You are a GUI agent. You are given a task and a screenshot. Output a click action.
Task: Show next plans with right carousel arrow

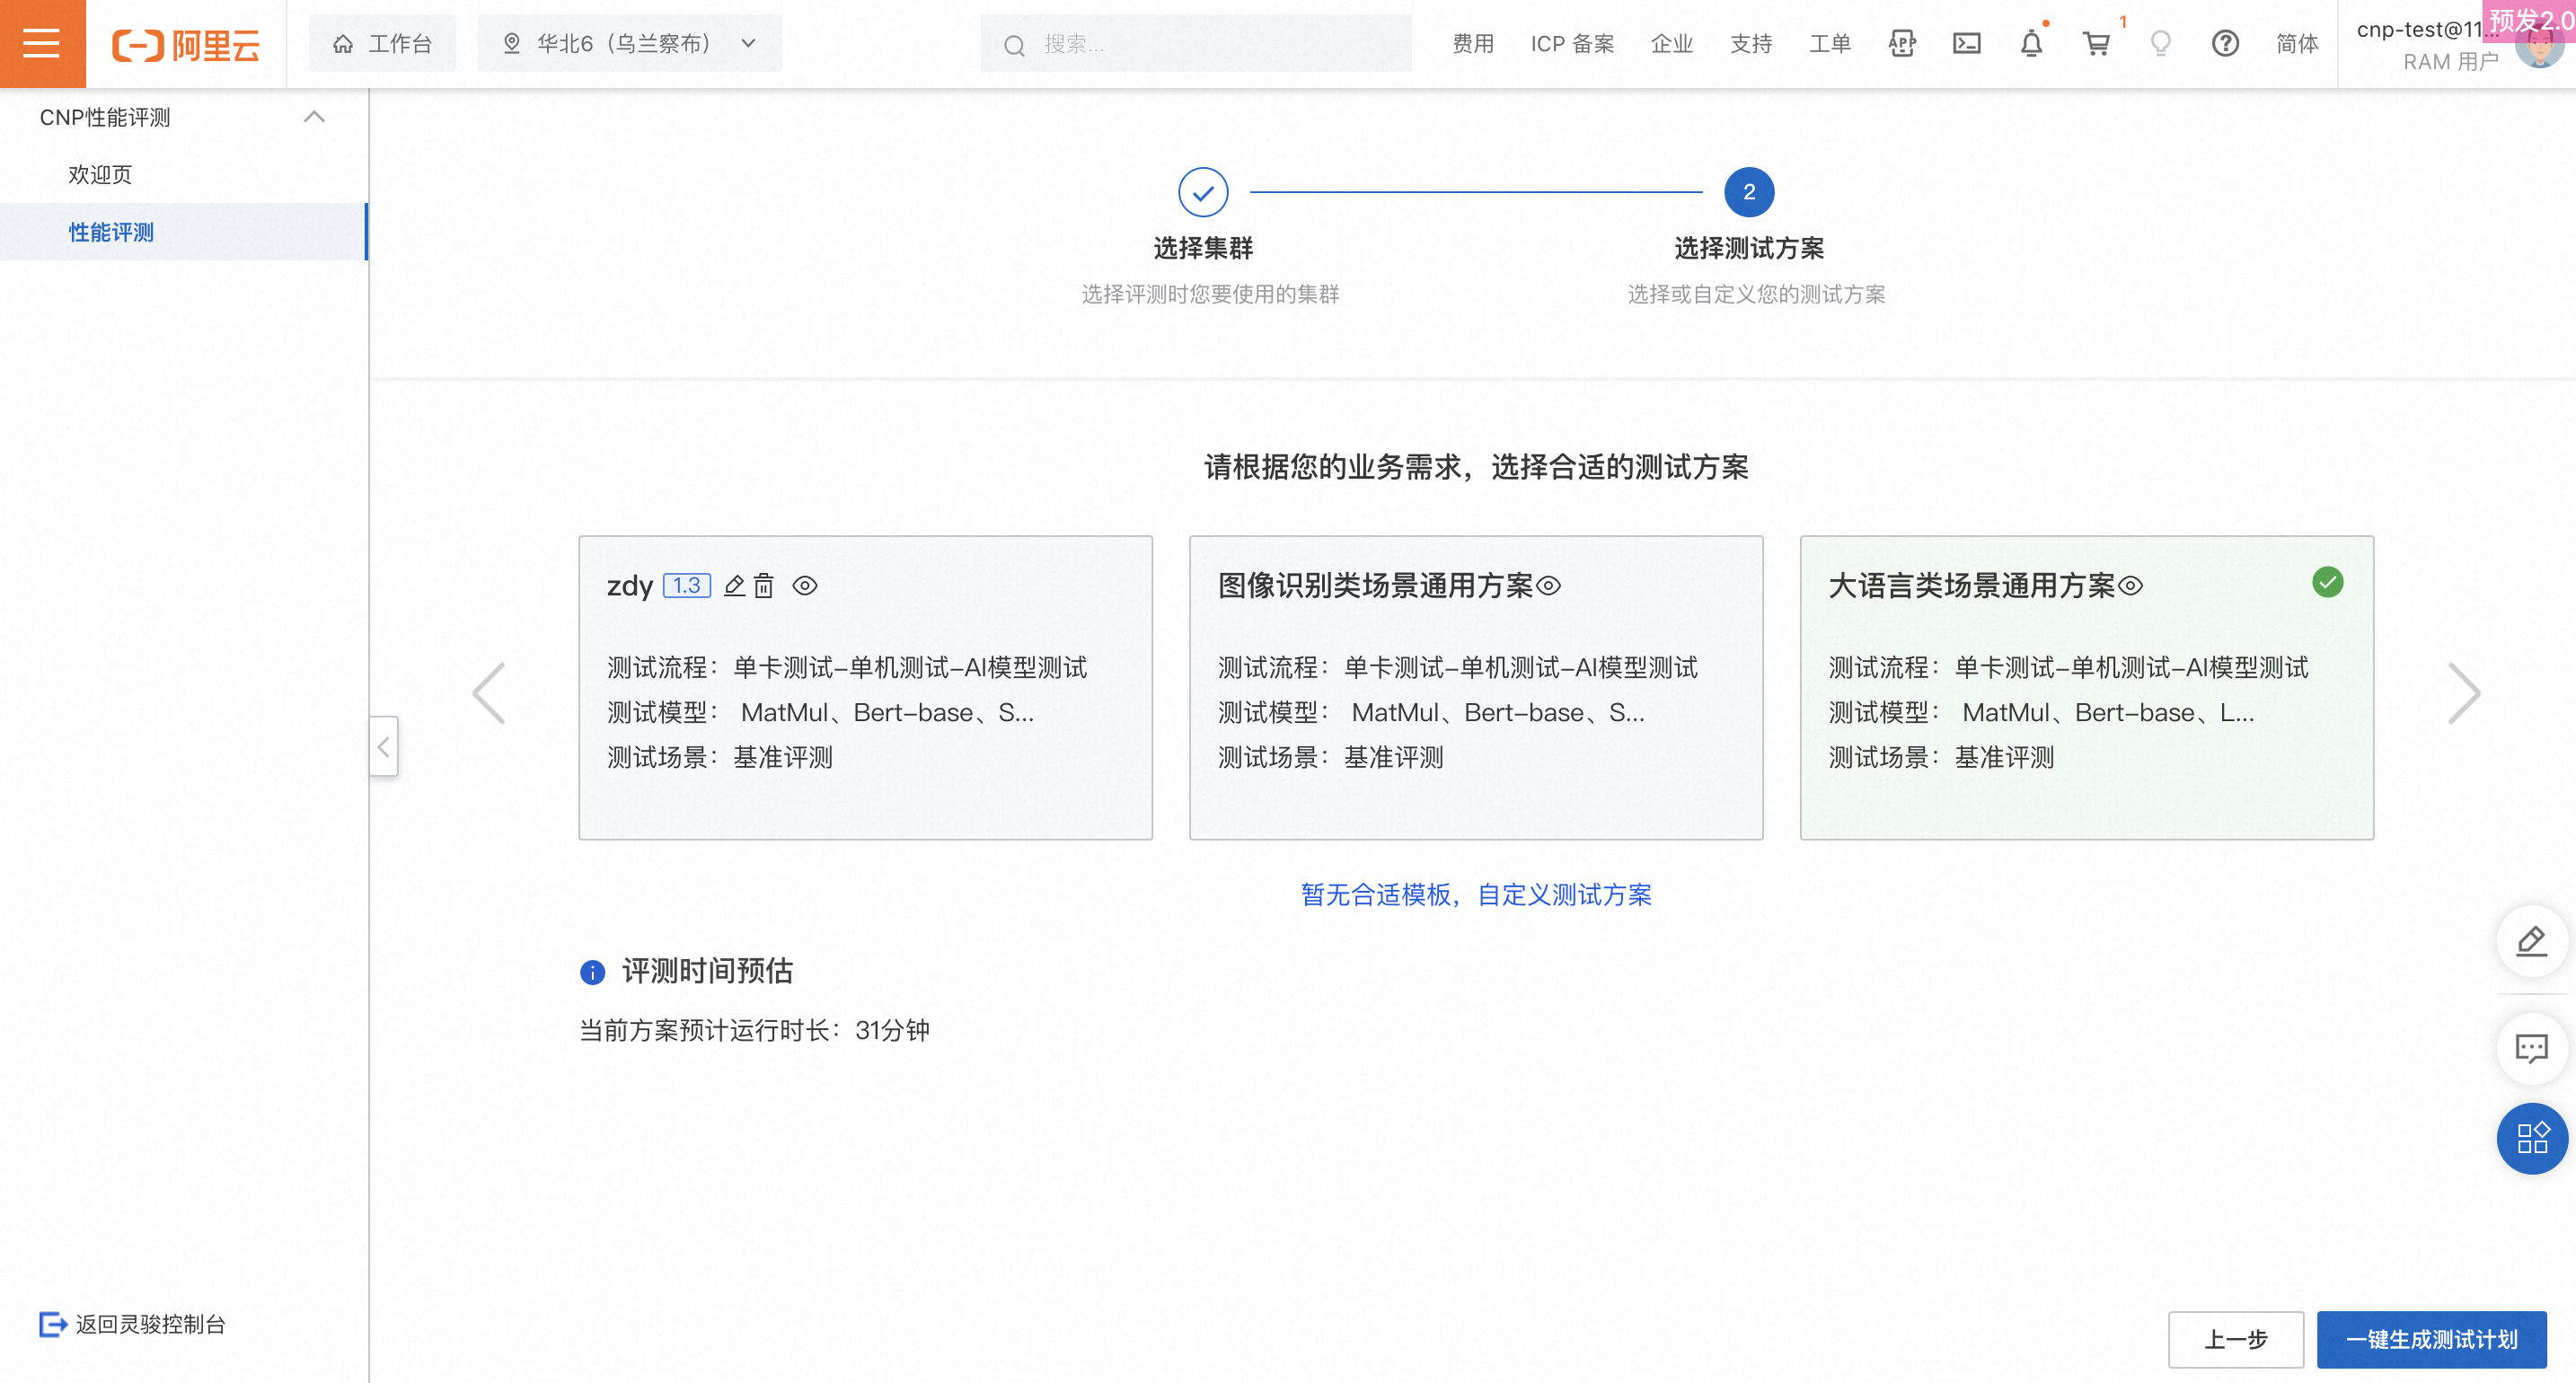pos(2463,693)
